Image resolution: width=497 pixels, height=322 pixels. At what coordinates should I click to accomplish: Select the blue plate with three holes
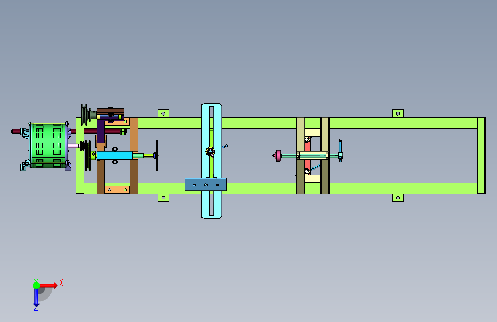(206, 184)
